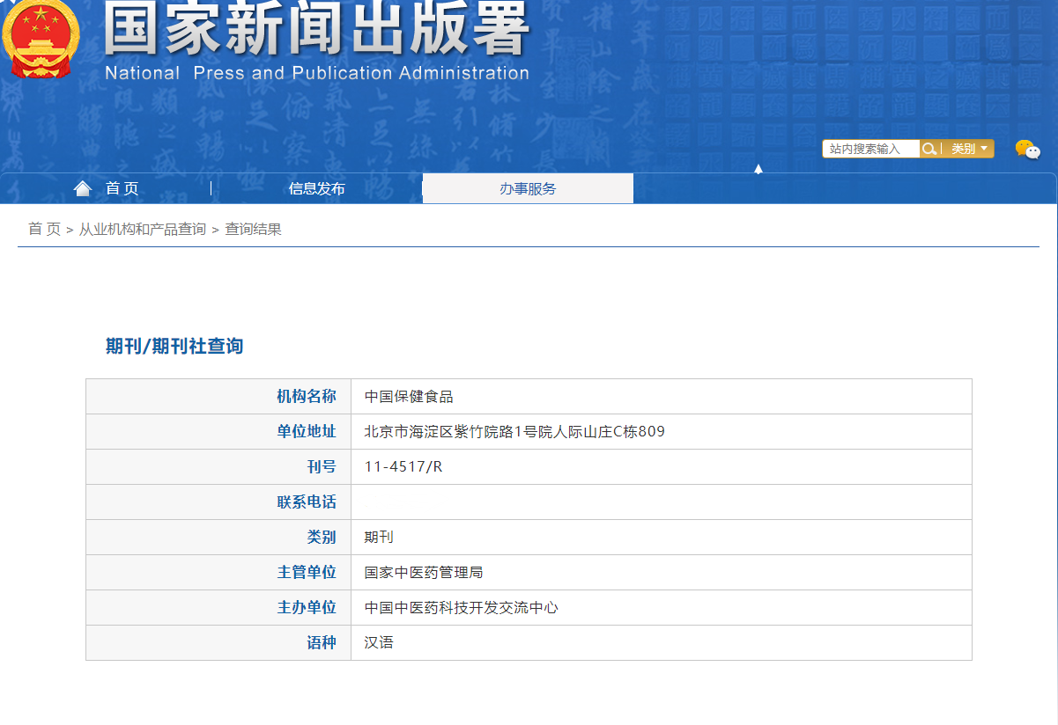The width and height of the screenshot is (1058, 725).
Task: Click 查询结果 in the breadcrumb
Action: click(253, 229)
